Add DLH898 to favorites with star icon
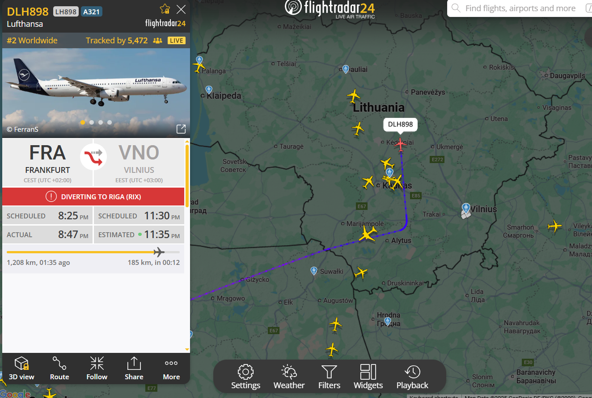This screenshot has height=398, width=592. click(x=165, y=9)
